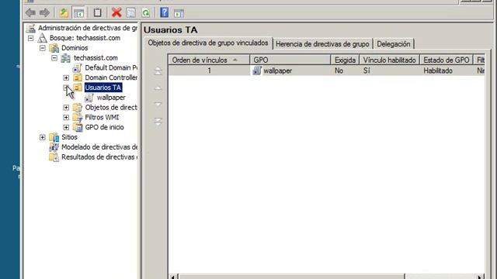This screenshot has width=497, height=279.
Task: Sort by the Exigida column header
Action: tap(345, 60)
